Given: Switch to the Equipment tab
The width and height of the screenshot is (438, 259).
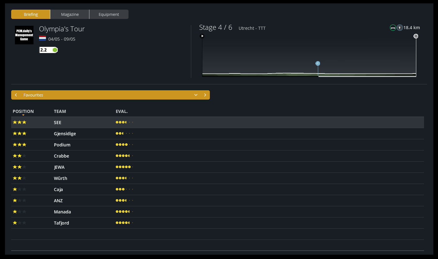Looking at the screenshot, I should (x=109, y=14).
